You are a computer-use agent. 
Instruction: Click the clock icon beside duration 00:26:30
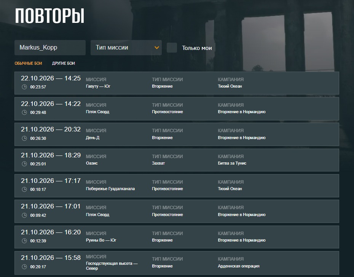tap(24, 138)
